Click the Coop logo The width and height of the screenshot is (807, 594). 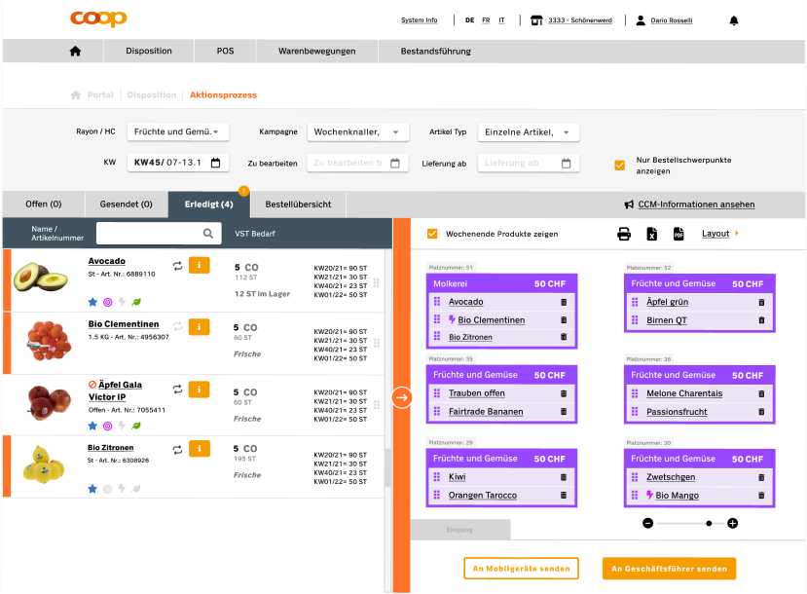tap(99, 19)
